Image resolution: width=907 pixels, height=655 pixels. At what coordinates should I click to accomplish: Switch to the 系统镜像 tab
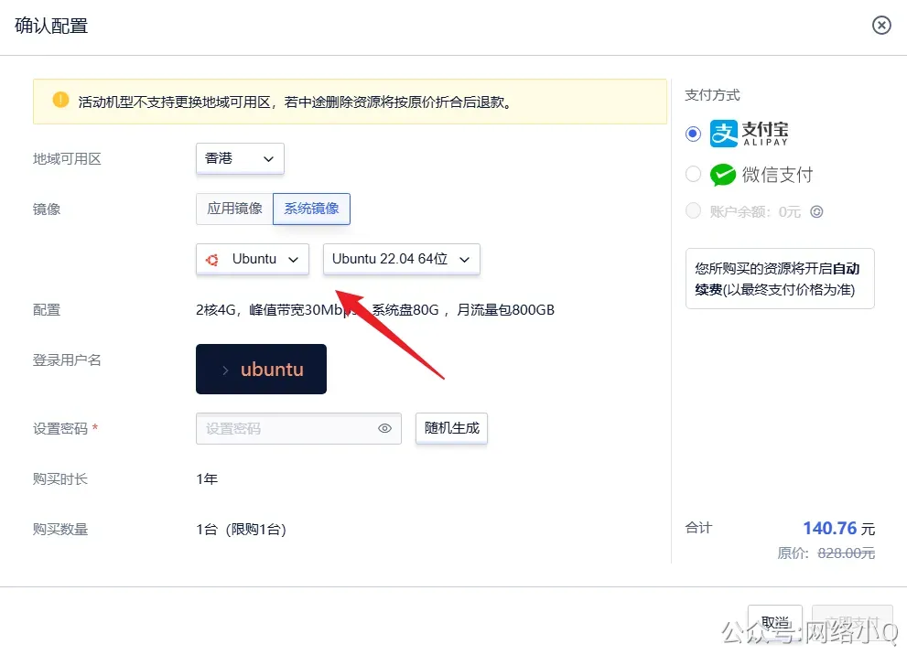[x=311, y=208]
